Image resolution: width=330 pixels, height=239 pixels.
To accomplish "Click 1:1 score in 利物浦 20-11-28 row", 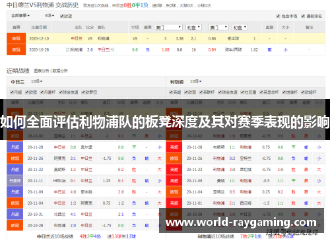I will click(232, 147).
